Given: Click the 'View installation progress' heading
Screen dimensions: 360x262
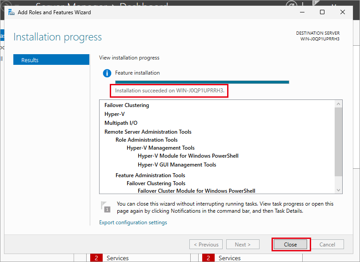Looking at the screenshot, I should coord(129,58).
